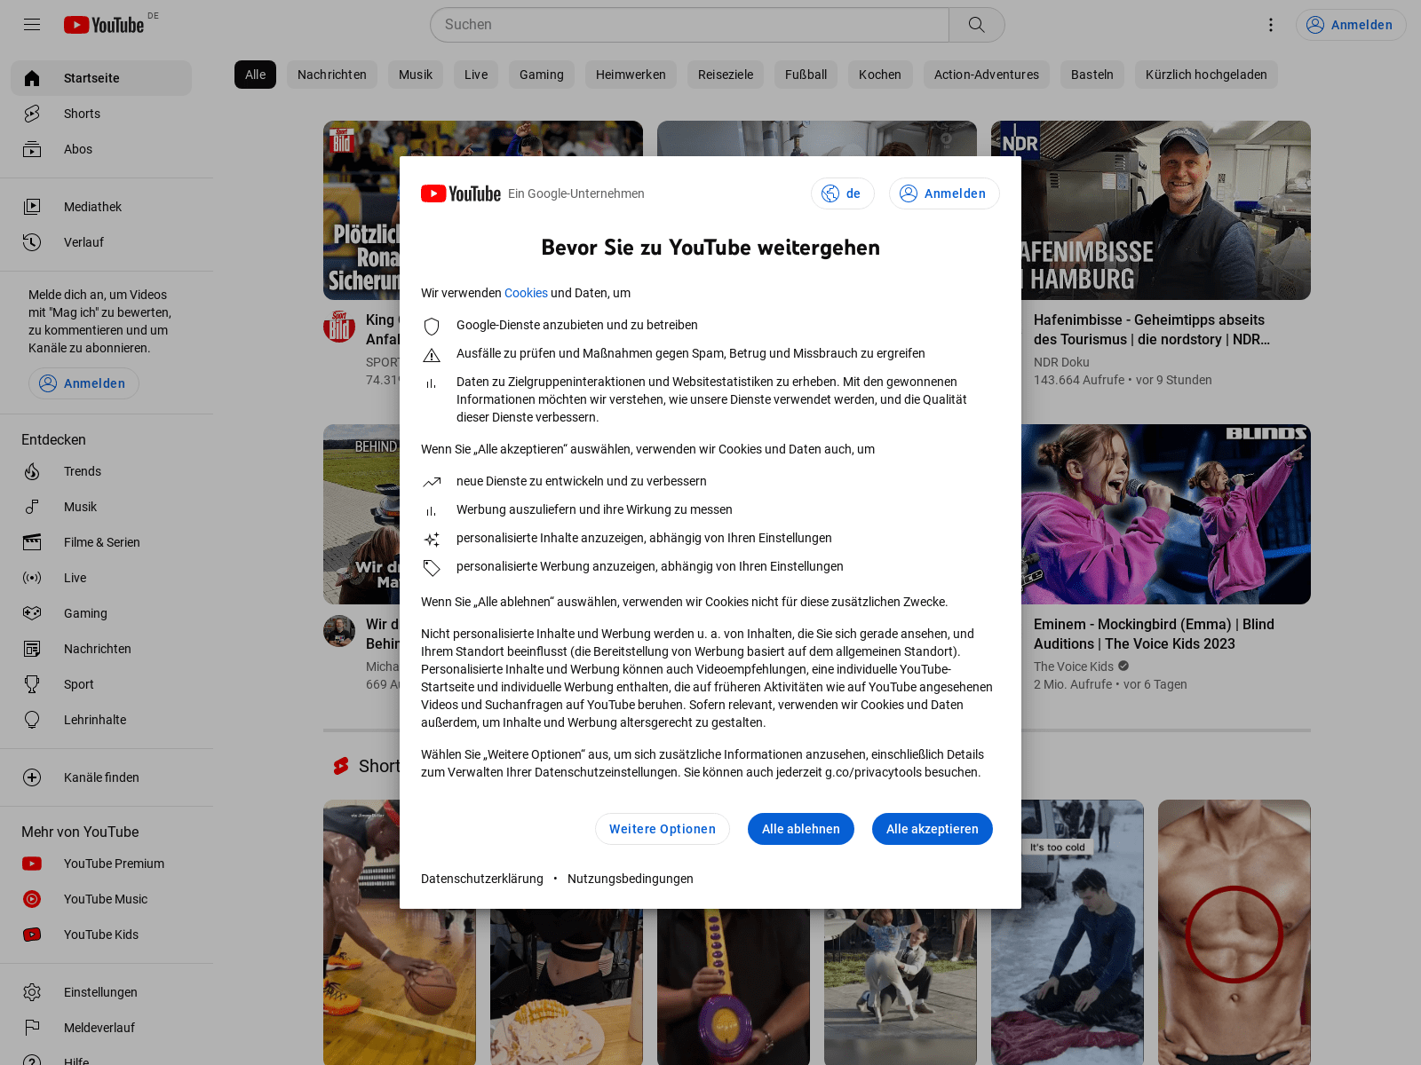This screenshot has width=1421, height=1065.
Task: Open Verlauf history icon
Action: pyautogui.click(x=32, y=242)
